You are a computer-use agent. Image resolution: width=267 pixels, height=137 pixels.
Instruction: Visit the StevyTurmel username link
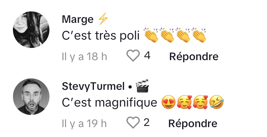click(x=93, y=86)
